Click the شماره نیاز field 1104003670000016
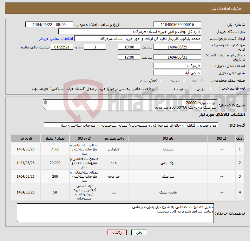 pyautogui.click(x=177, y=24)
